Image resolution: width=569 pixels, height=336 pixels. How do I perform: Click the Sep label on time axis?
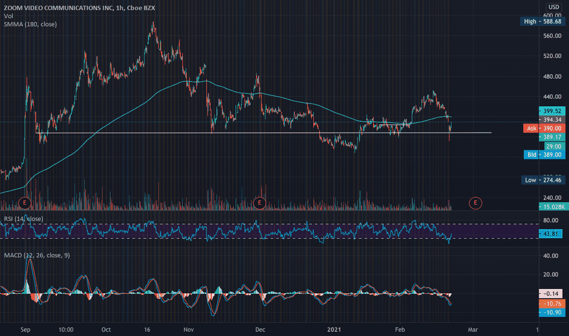[26, 329]
